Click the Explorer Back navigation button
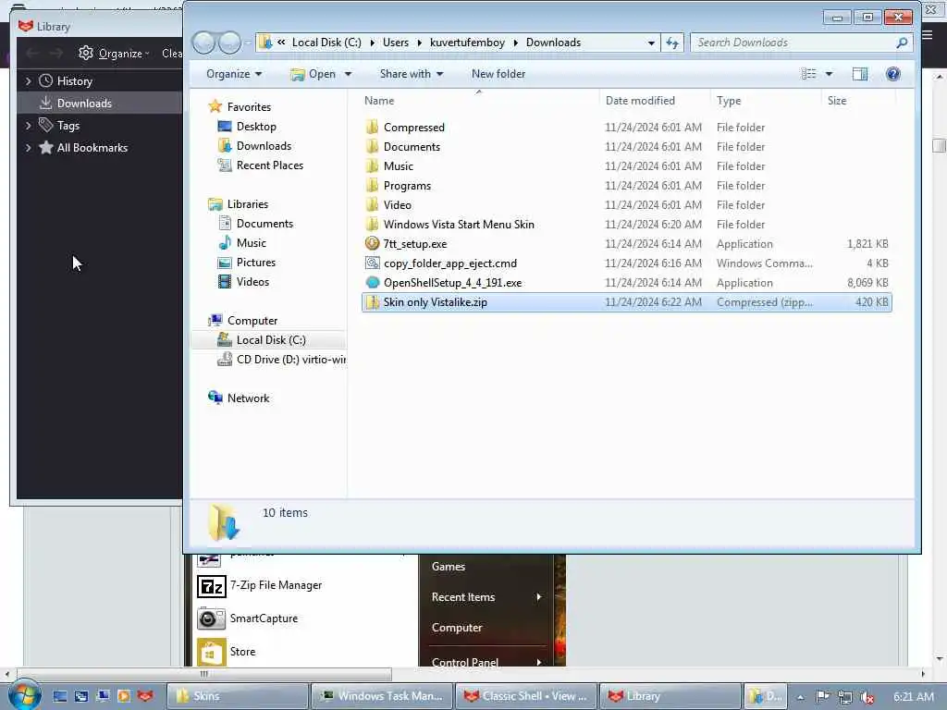The height and width of the screenshot is (710, 947). point(204,43)
